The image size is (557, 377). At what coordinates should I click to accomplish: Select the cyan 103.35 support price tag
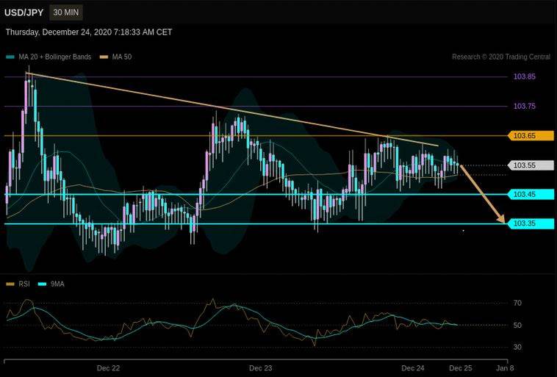coord(531,223)
